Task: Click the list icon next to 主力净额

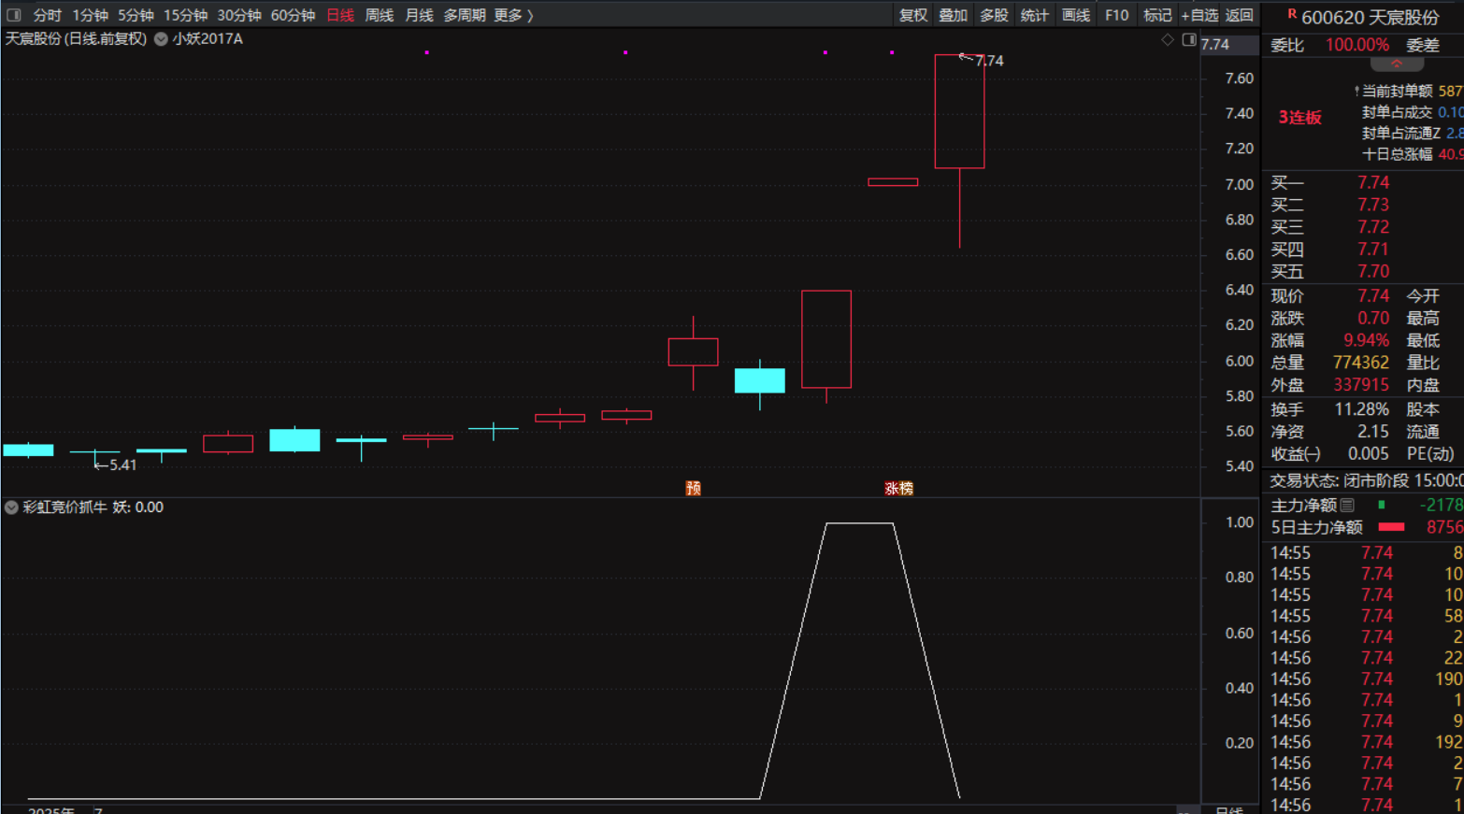Action: (1347, 506)
